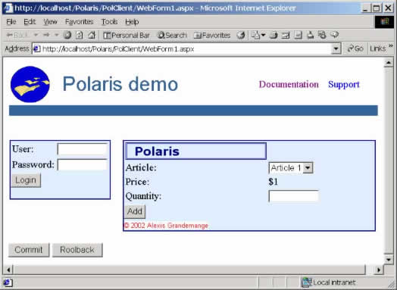397x290 pixels.
Task: Click the Roolback button
Action: point(77,250)
